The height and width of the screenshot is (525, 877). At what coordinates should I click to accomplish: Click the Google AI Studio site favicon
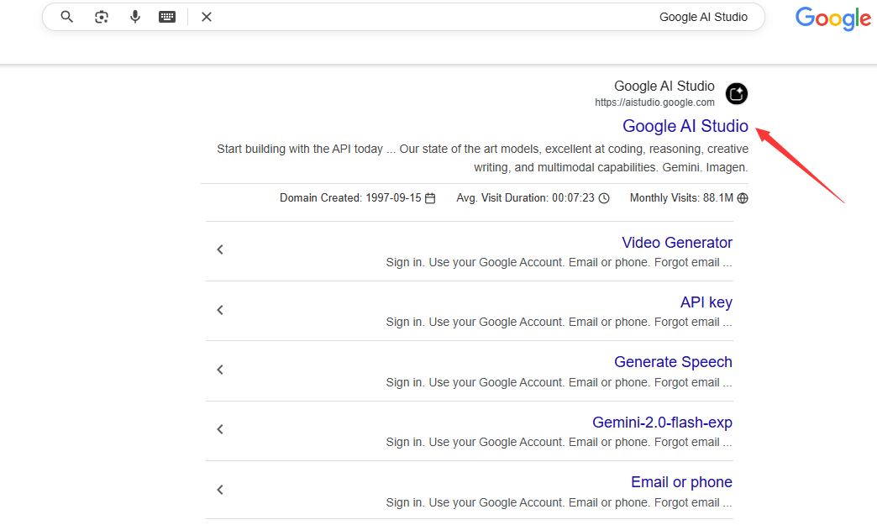(x=736, y=93)
